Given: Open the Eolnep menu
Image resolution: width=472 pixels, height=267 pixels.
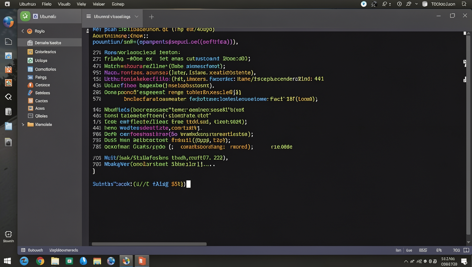Looking at the screenshot, I should pos(118,4).
